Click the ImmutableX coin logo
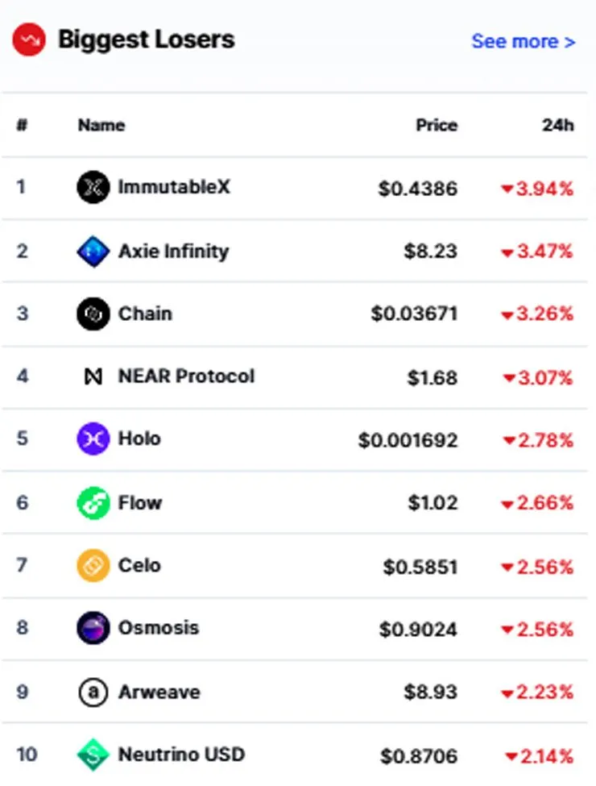 [x=93, y=187]
